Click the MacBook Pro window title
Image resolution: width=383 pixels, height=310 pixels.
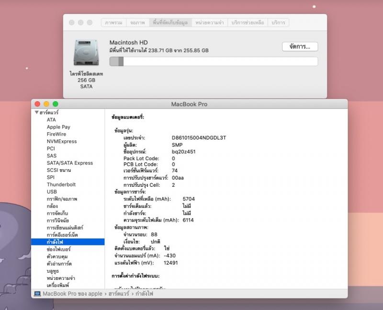click(189, 104)
